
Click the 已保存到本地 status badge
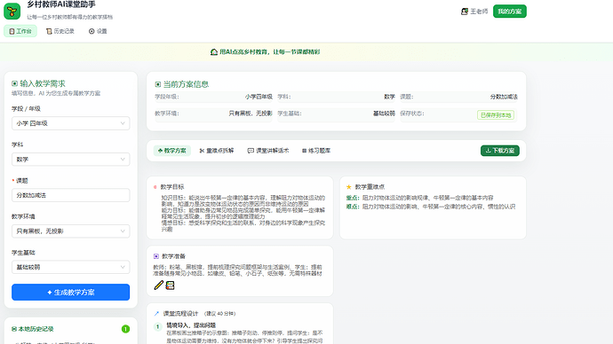496,115
